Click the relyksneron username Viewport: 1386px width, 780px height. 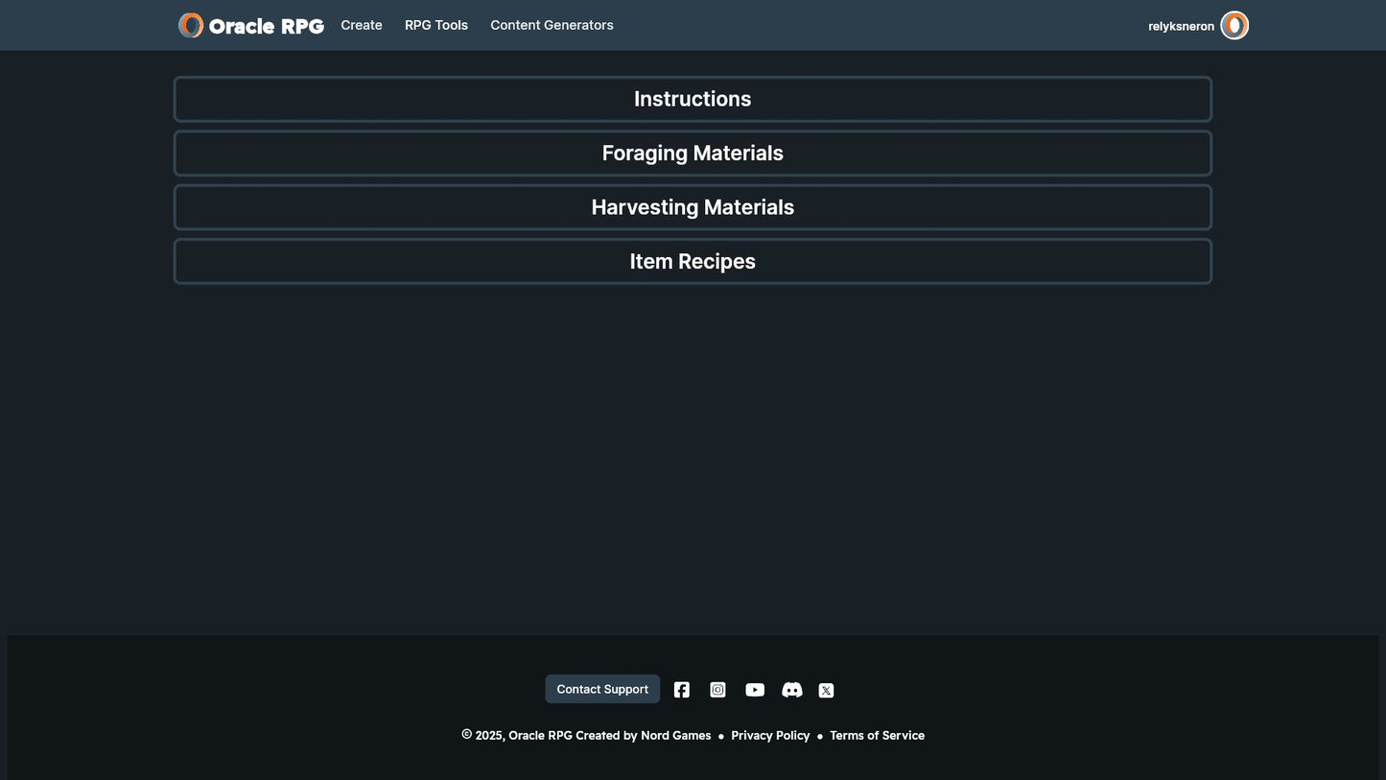[1181, 26]
